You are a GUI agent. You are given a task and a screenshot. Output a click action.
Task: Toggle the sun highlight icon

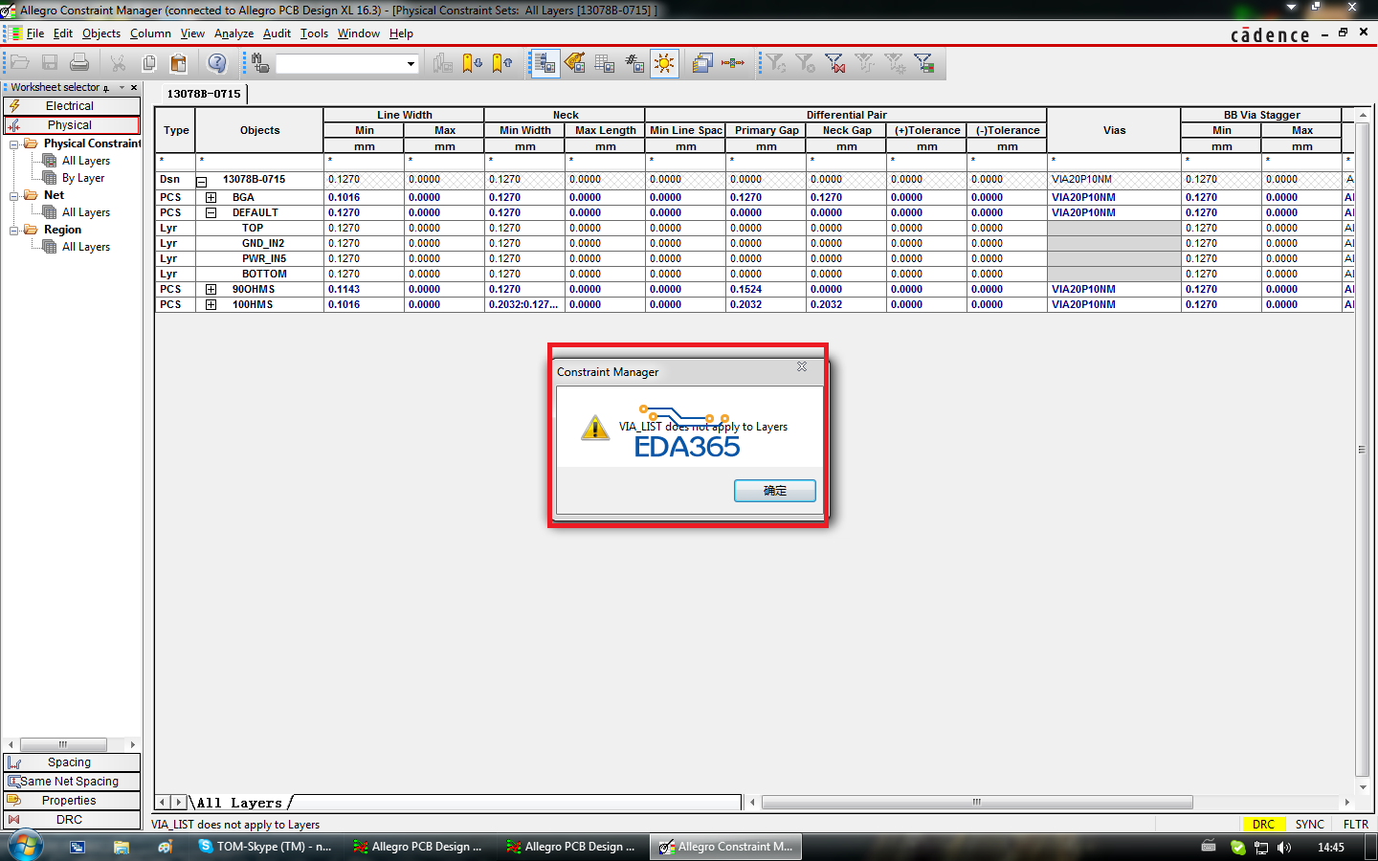click(x=664, y=63)
